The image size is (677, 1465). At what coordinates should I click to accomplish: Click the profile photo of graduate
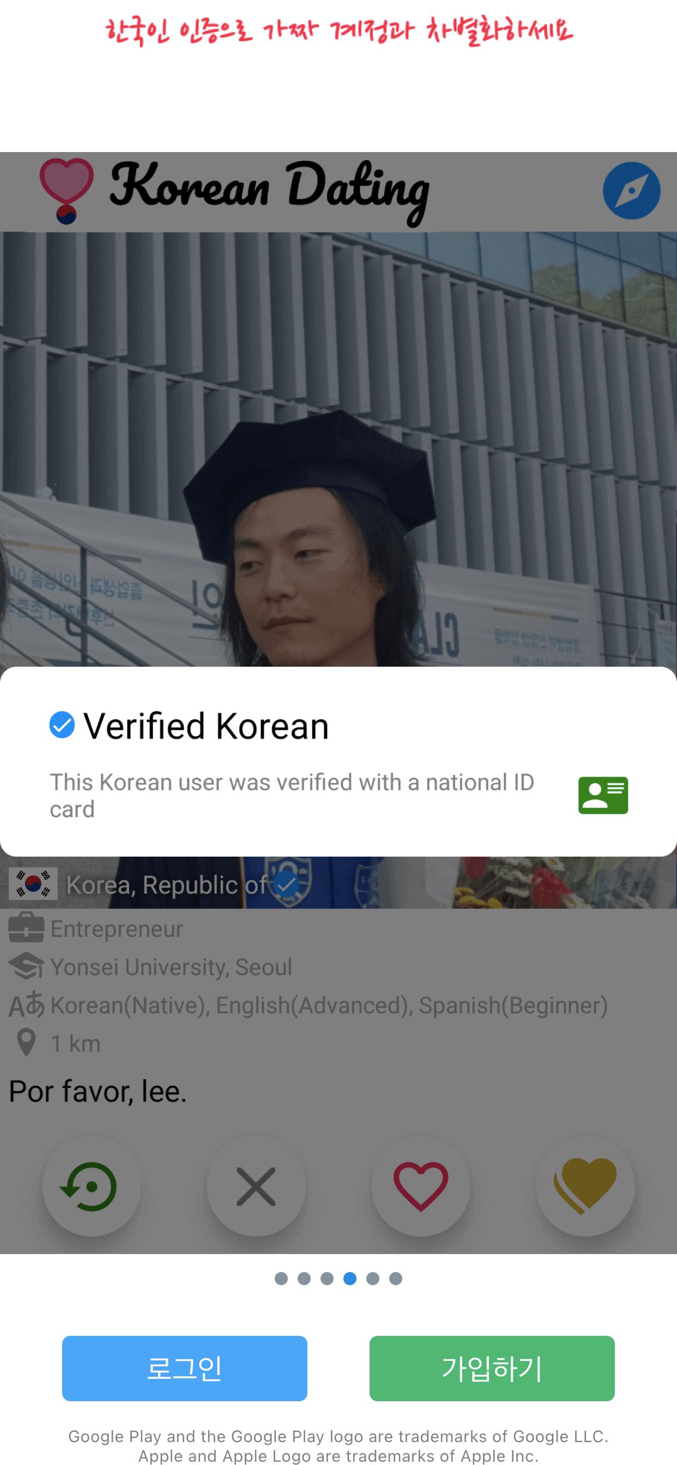point(338,449)
